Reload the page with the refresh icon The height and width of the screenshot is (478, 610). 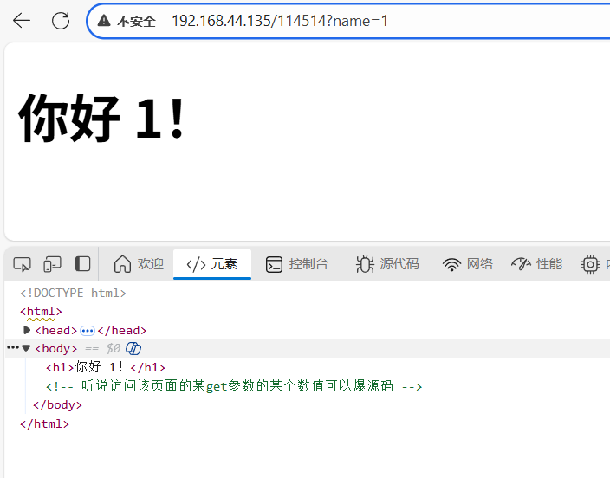(x=61, y=21)
